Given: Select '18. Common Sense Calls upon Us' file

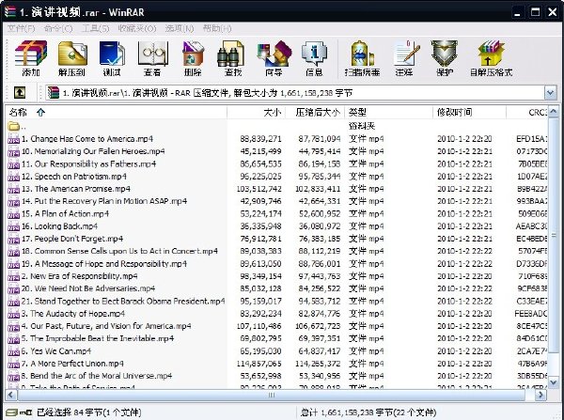Looking at the screenshot, I should coord(119,252).
